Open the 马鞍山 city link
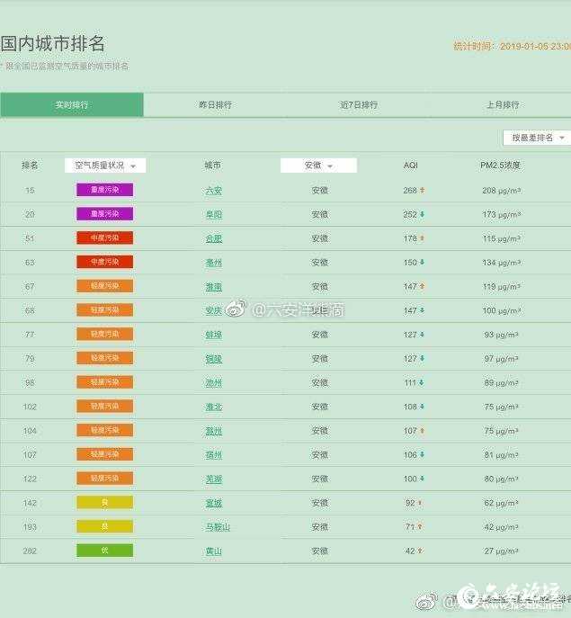The height and width of the screenshot is (618, 571). click(217, 527)
